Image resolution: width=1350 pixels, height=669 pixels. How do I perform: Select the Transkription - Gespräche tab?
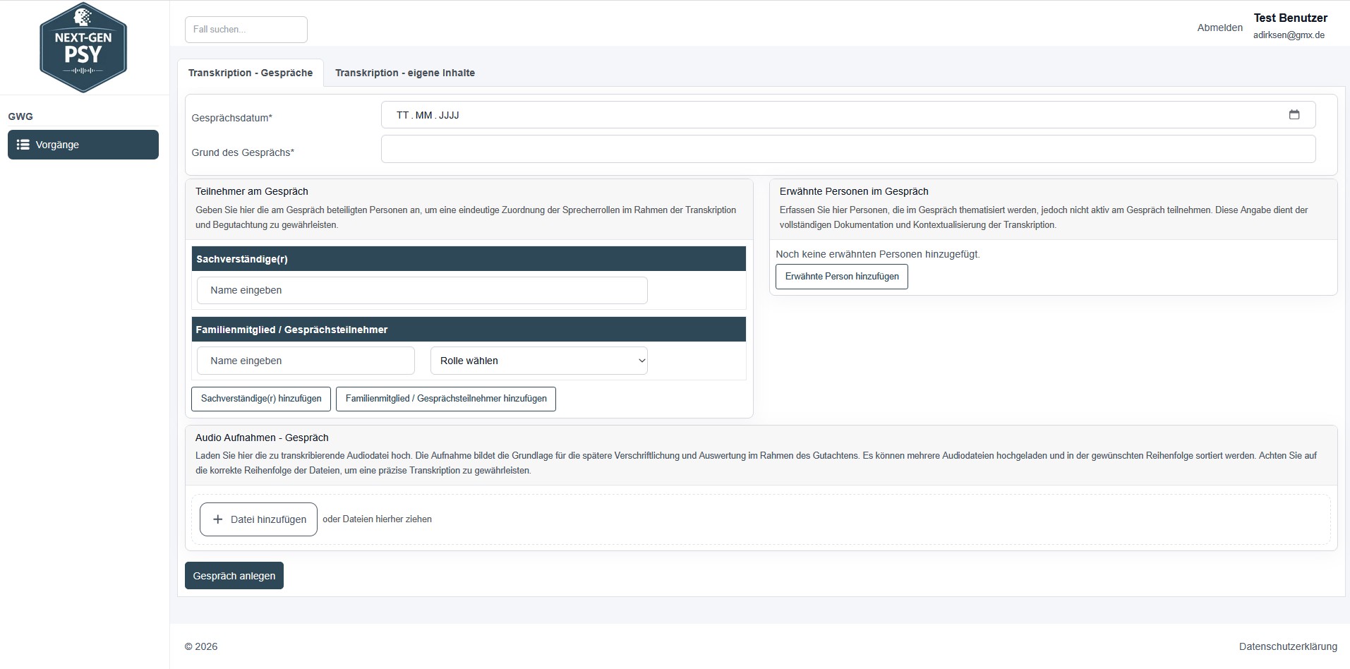pos(251,73)
